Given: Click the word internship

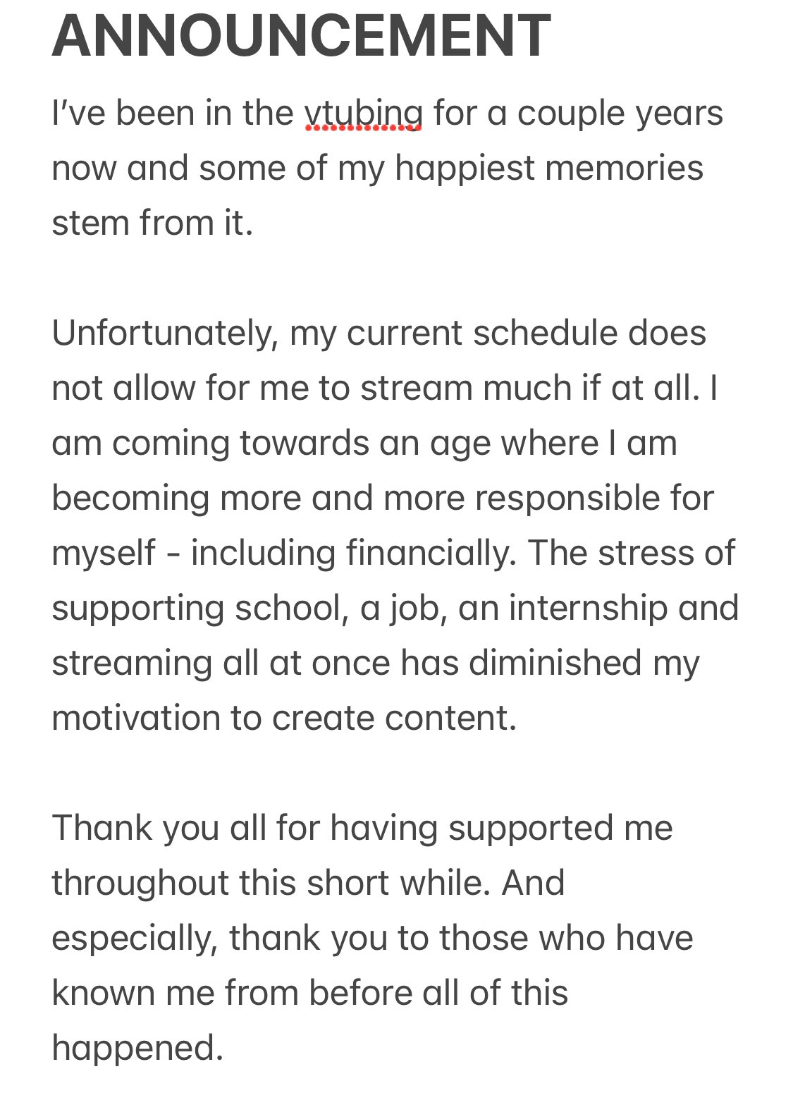Looking at the screenshot, I should click(x=589, y=609).
